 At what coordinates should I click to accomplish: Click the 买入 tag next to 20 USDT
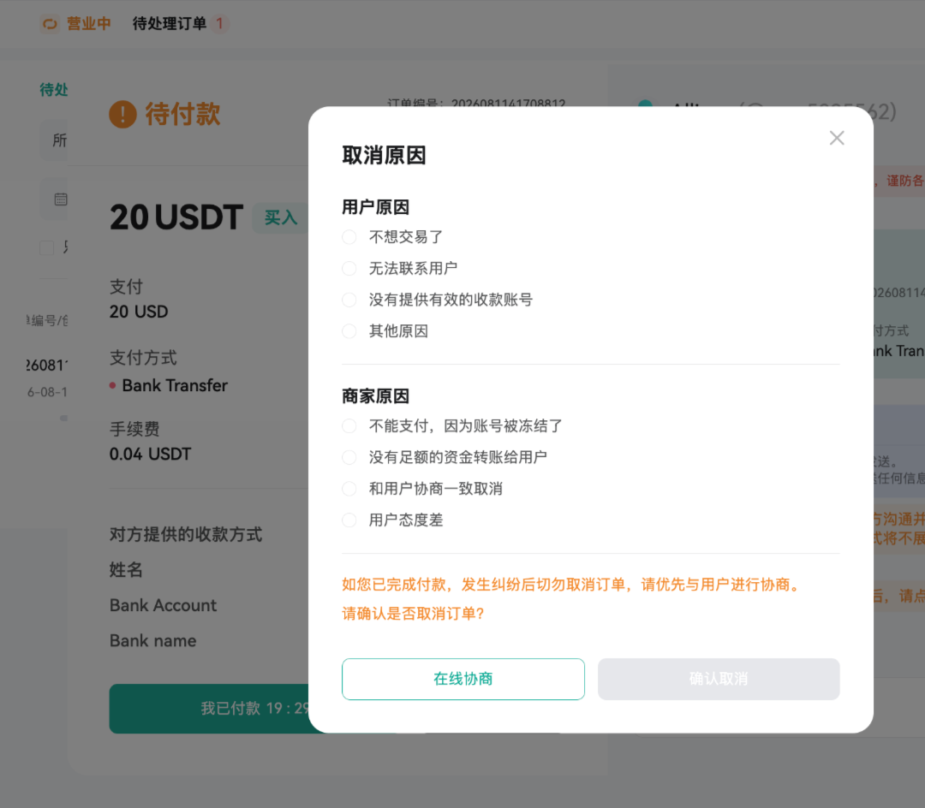(x=280, y=218)
